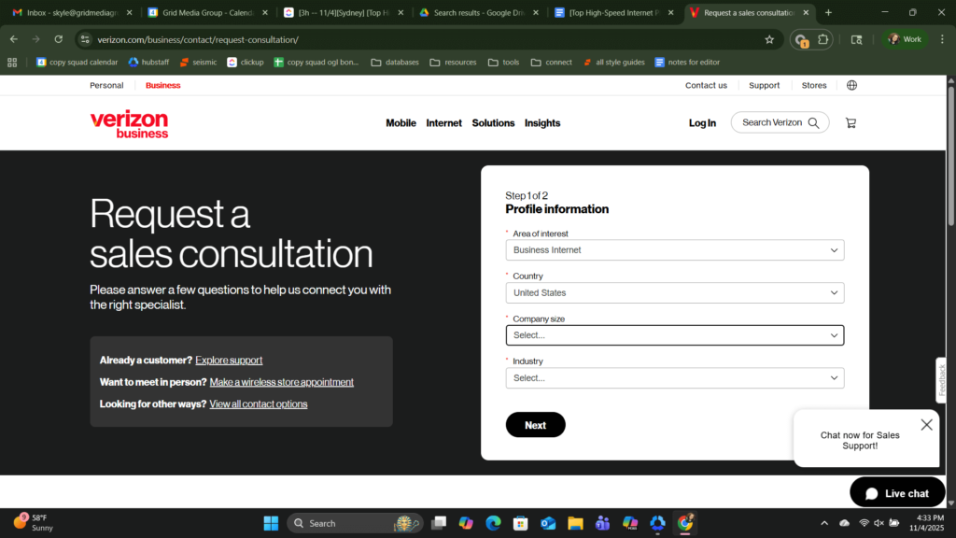956x538 pixels.
Task: Switch to the Personal site tab
Action: click(106, 85)
